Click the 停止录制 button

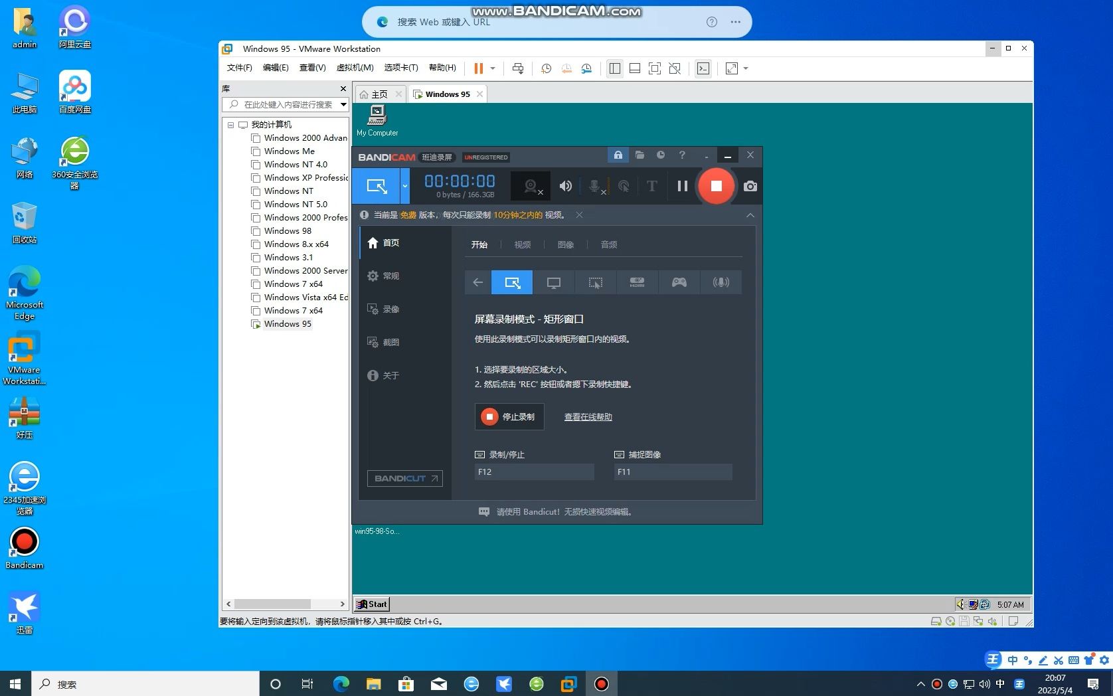point(509,416)
